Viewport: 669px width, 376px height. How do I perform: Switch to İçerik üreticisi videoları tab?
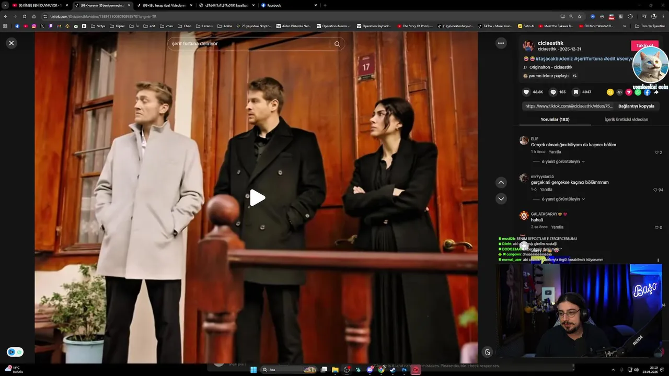(x=626, y=120)
